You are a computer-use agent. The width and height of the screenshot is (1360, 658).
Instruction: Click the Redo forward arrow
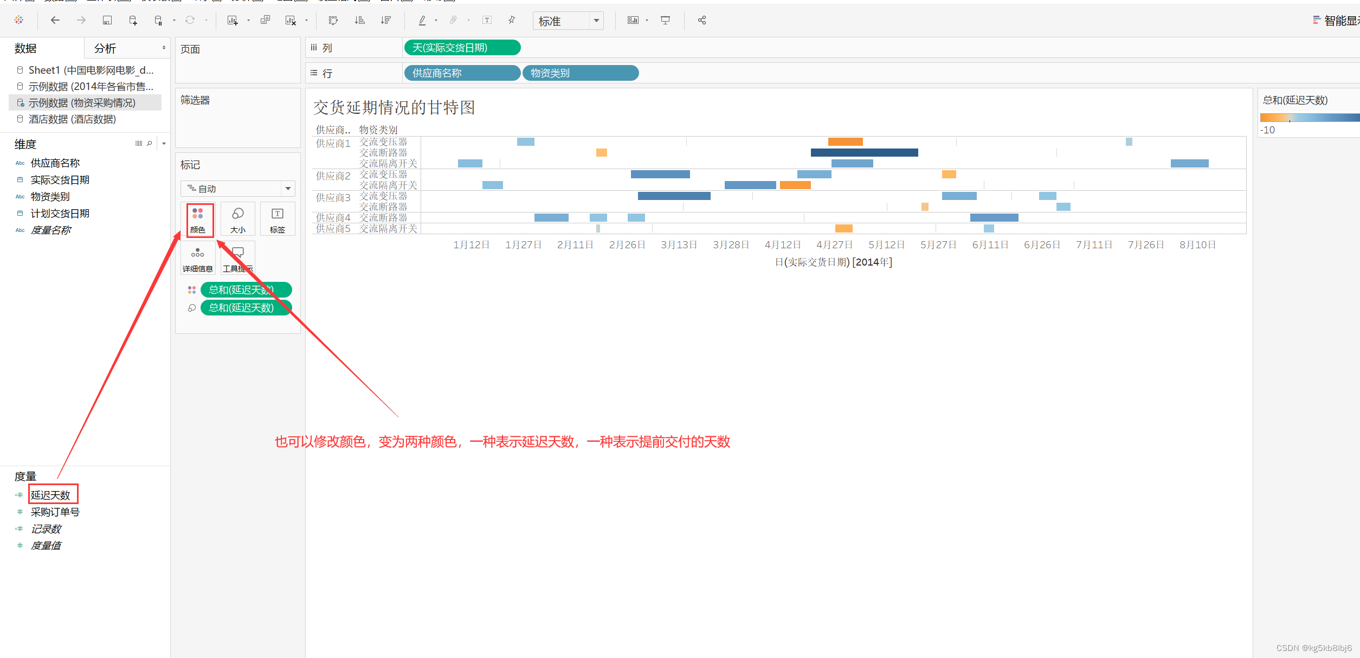[81, 20]
